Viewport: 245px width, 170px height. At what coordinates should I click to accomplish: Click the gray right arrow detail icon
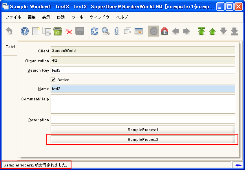point(186,31)
